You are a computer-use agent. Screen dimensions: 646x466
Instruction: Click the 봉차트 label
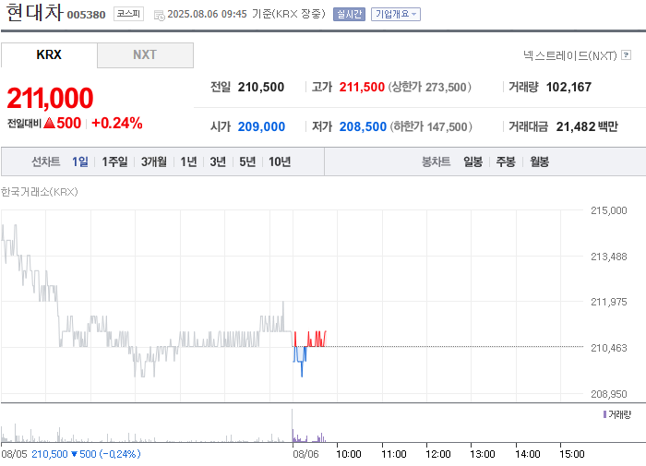(436, 161)
